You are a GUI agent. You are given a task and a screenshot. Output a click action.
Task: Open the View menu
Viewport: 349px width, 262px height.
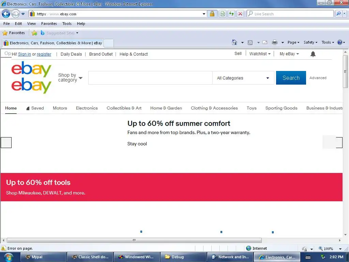click(x=31, y=24)
